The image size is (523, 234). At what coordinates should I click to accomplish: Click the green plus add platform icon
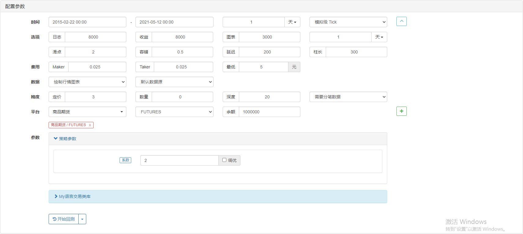pos(401,111)
